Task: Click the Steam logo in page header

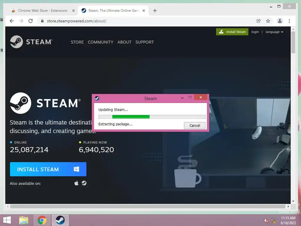Action: [31, 42]
